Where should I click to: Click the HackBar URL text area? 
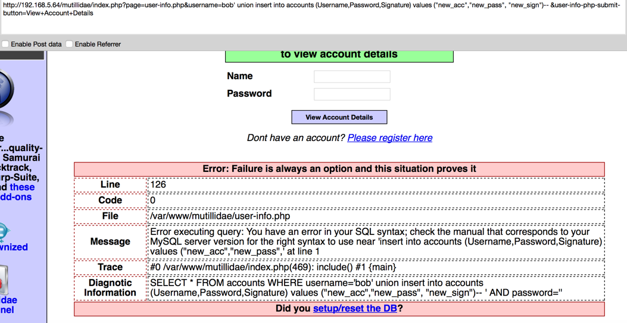(313, 17)
